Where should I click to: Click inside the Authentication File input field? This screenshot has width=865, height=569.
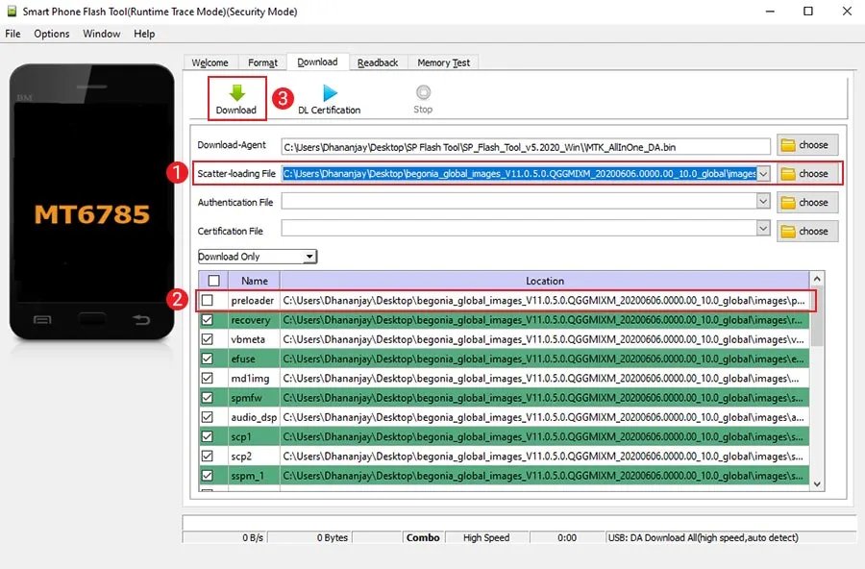click(524, 202)
